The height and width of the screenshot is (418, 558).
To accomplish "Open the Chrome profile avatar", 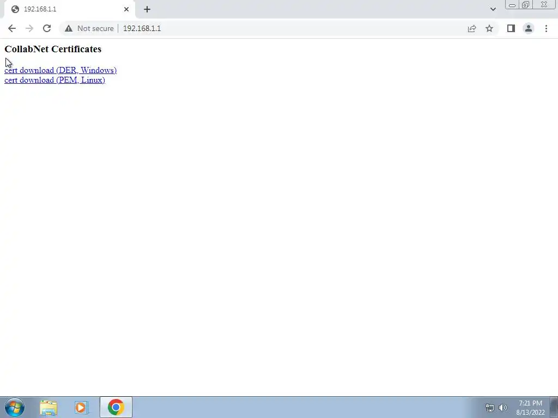I will click(529, 28).
